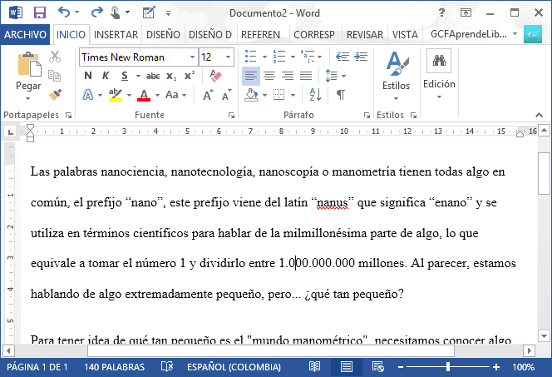Switch to Read Mode view in status bar
The width and height of the screenshot is (552, 377).
(x=315, y=367)
